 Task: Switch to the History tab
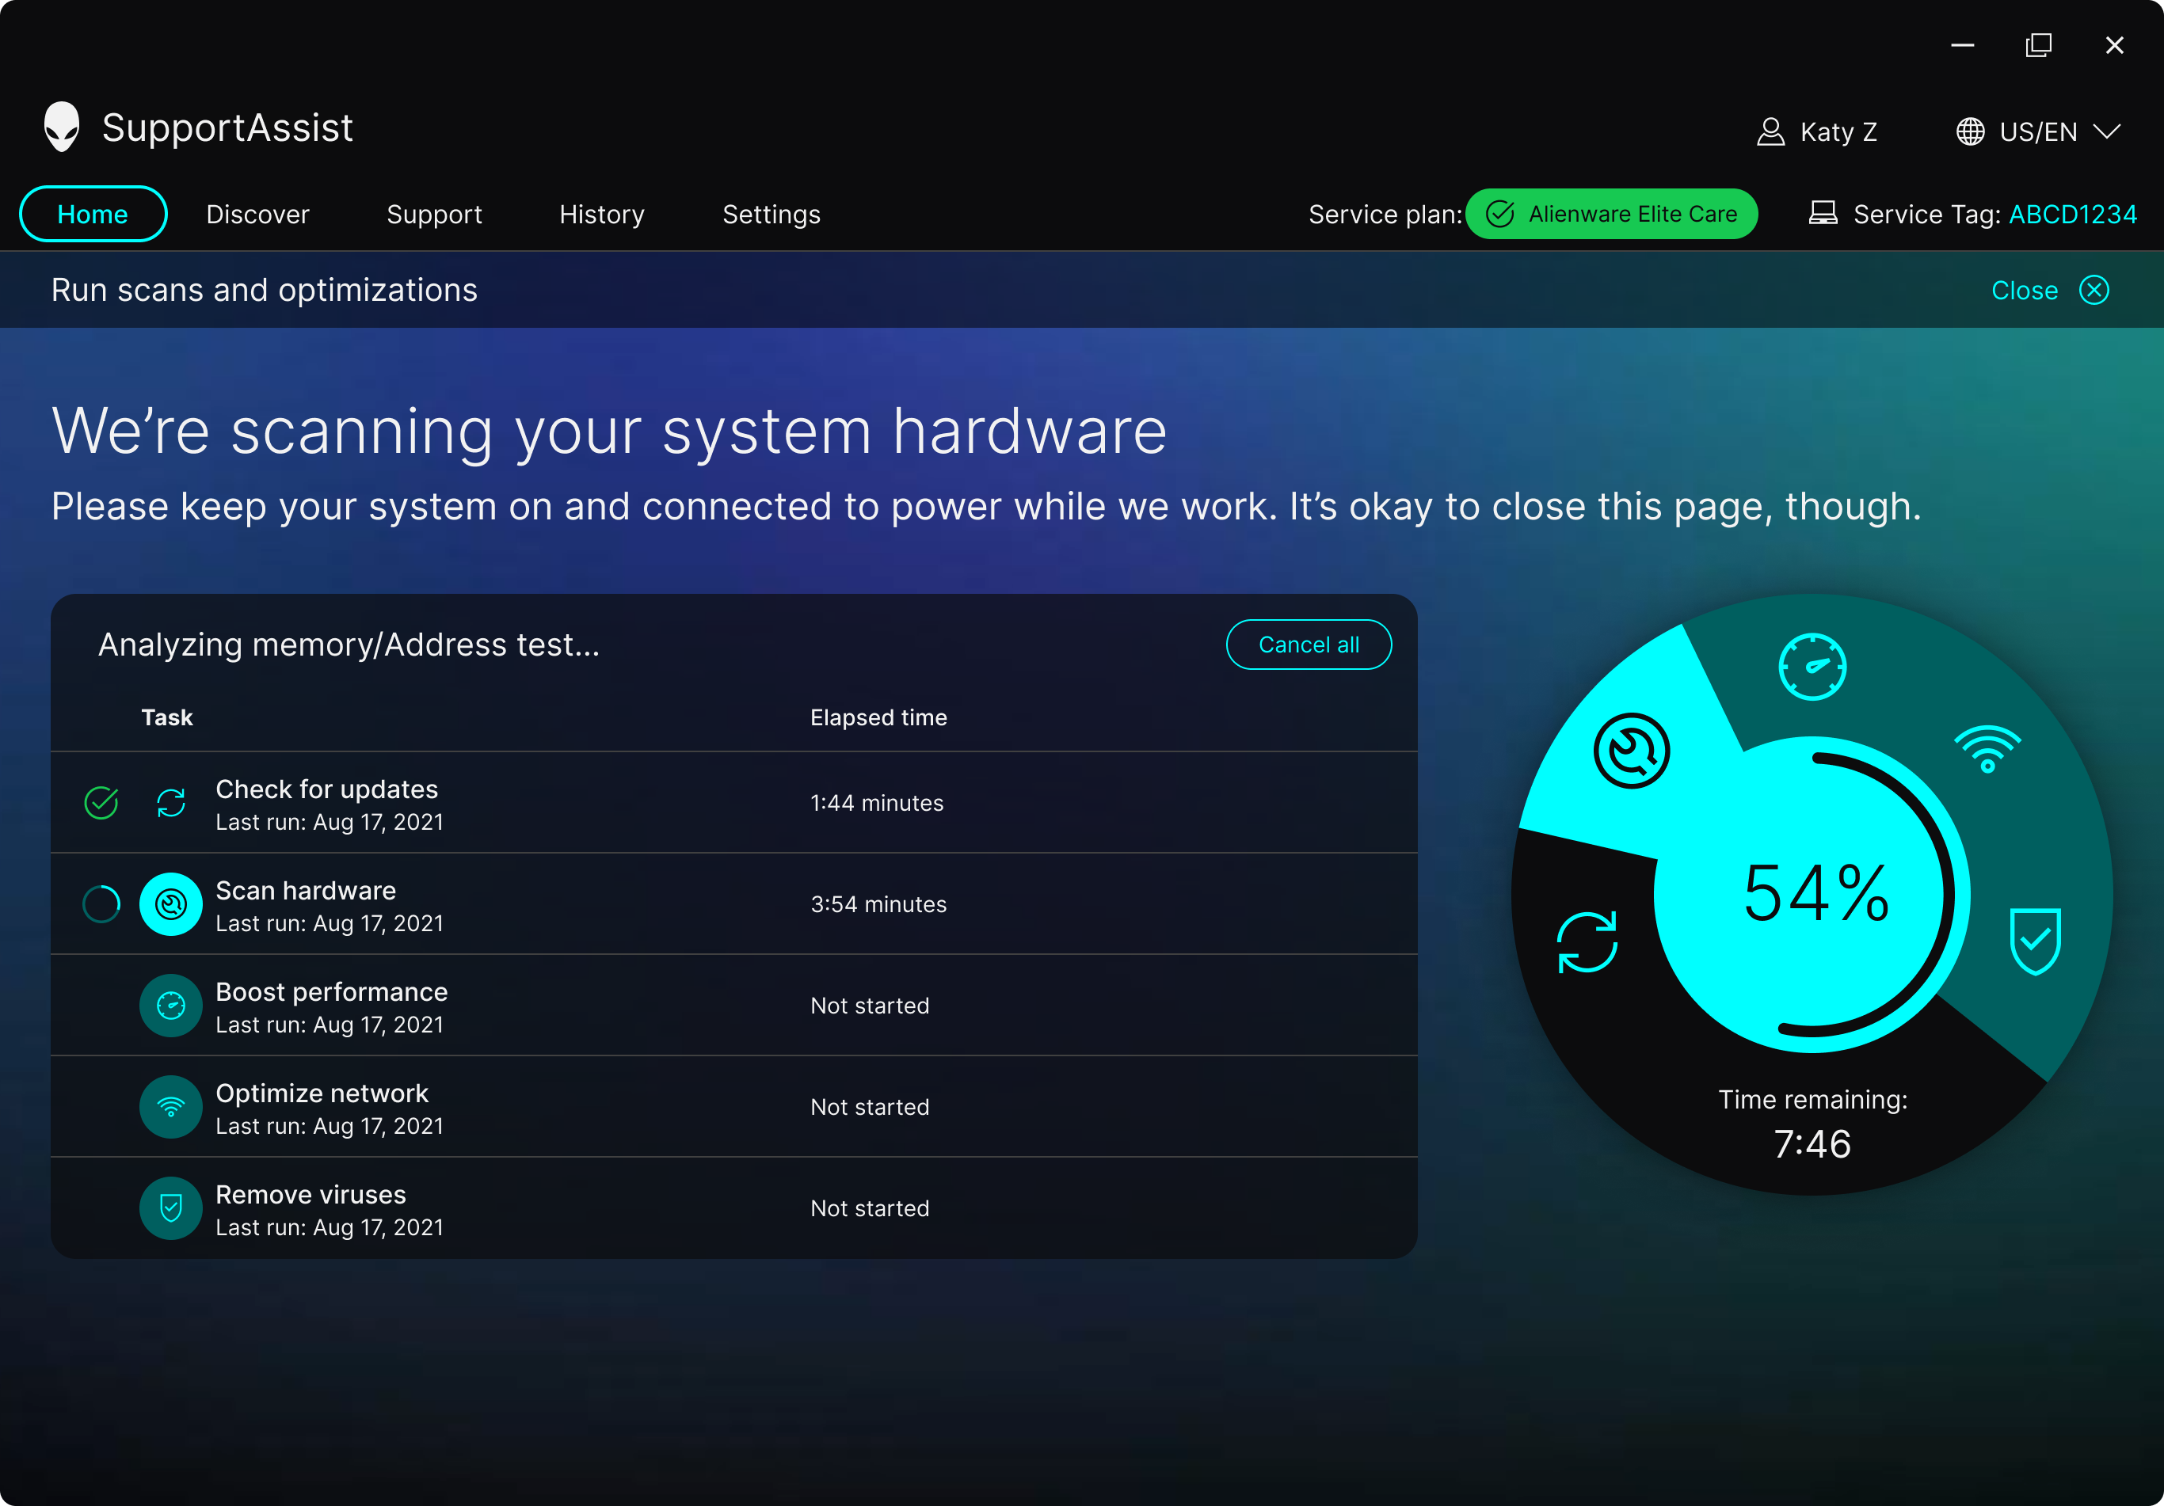[x=601, y=214]
